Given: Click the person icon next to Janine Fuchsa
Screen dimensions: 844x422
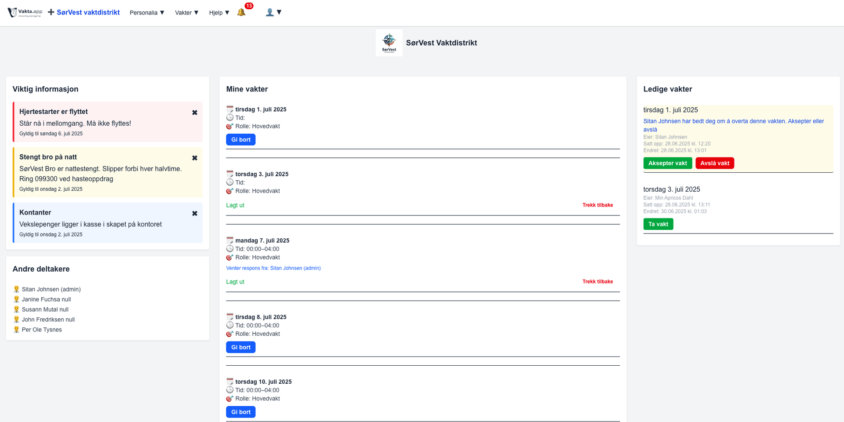Looking at the screenshot, I should click(x=16, y=299).
